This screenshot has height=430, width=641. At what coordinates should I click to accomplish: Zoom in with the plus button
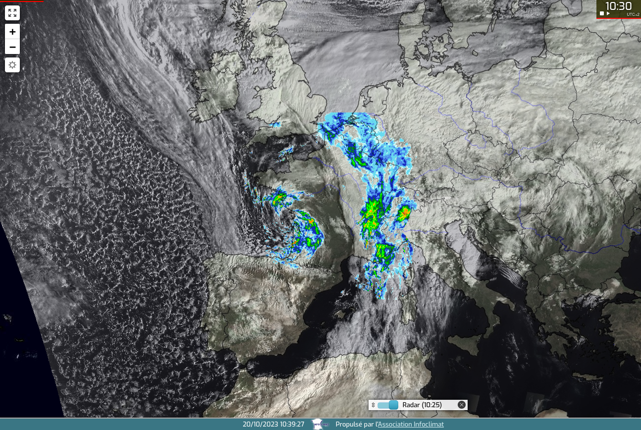[x=12, y=32]
